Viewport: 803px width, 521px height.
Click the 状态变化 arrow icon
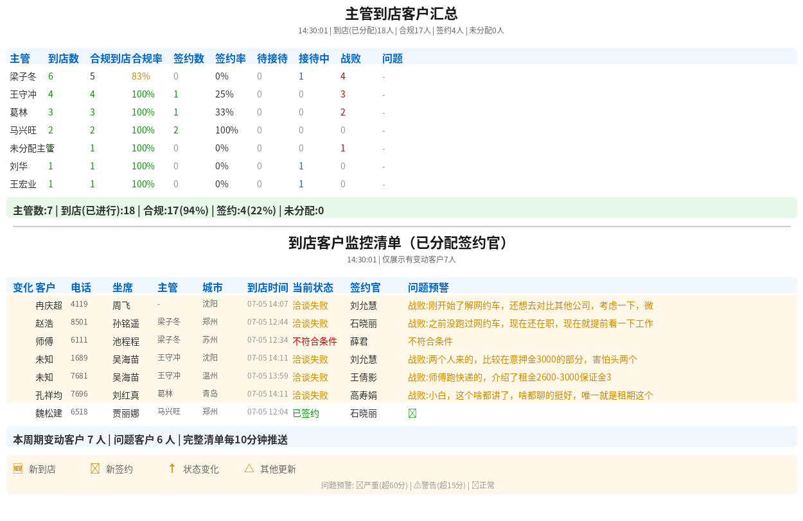click(172, 468)
